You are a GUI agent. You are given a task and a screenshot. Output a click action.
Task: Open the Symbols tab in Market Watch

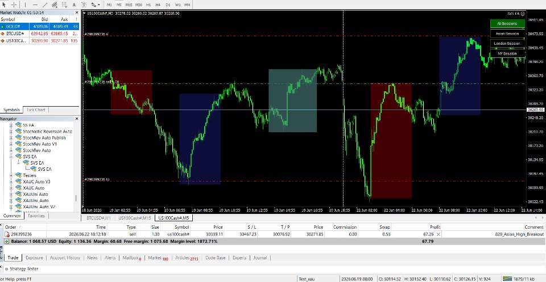click(x=11, y=110)
